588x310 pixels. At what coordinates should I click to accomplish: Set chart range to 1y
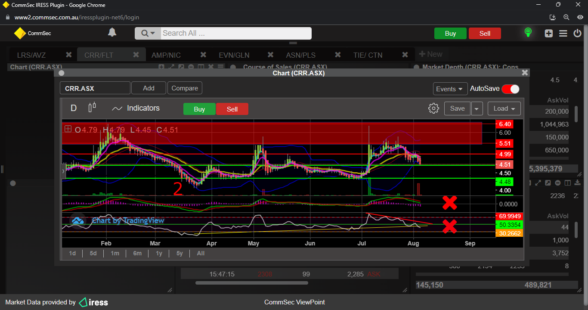tap(159, 253)
